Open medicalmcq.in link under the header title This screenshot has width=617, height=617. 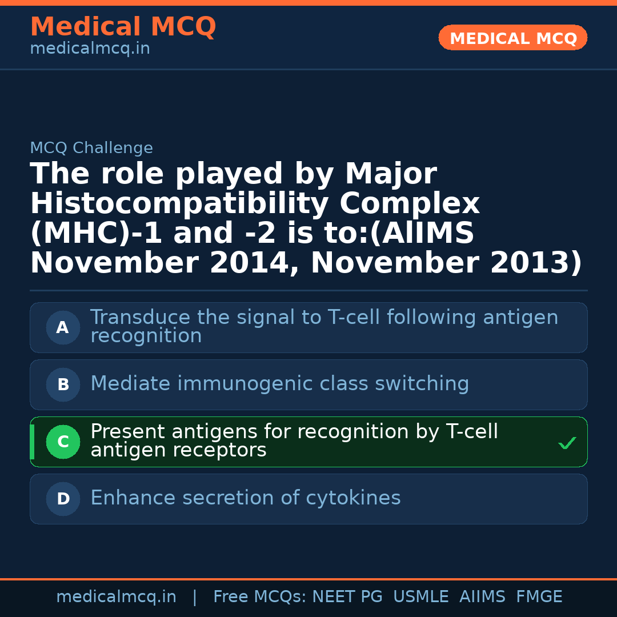tap(90, 49)
